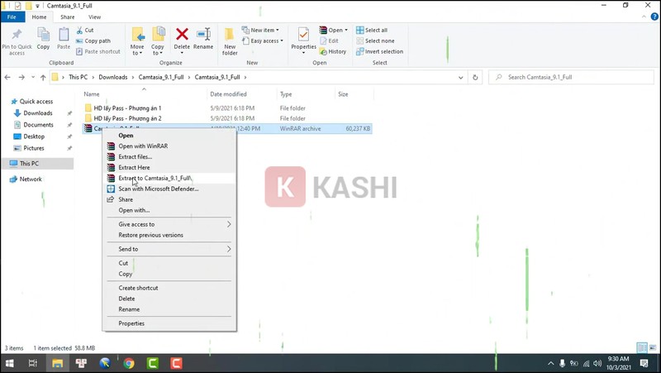Select Downloads in Quick access sidebar
Viewport: 661px width, 373px height.
(38, 113)
